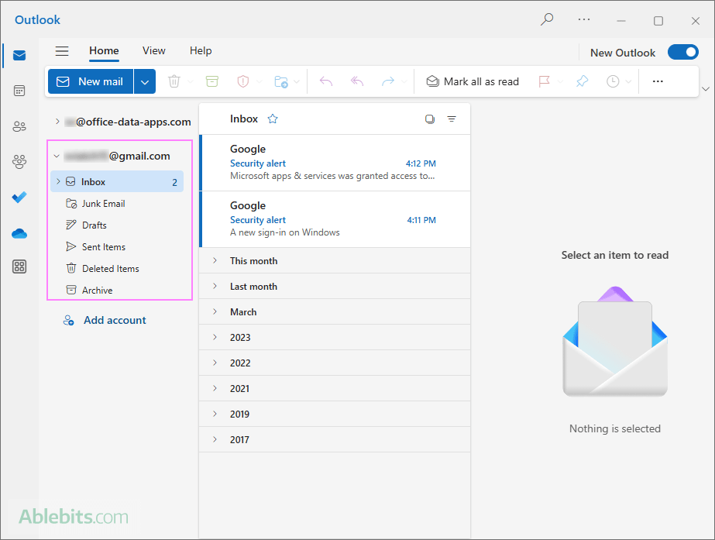The height and width of the screenshot is (540, 715).
Task: Open the Help menu
Action: [x=201, y=51]
